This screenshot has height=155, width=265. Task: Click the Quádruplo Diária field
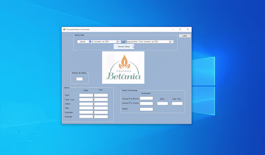pos(86,112)
